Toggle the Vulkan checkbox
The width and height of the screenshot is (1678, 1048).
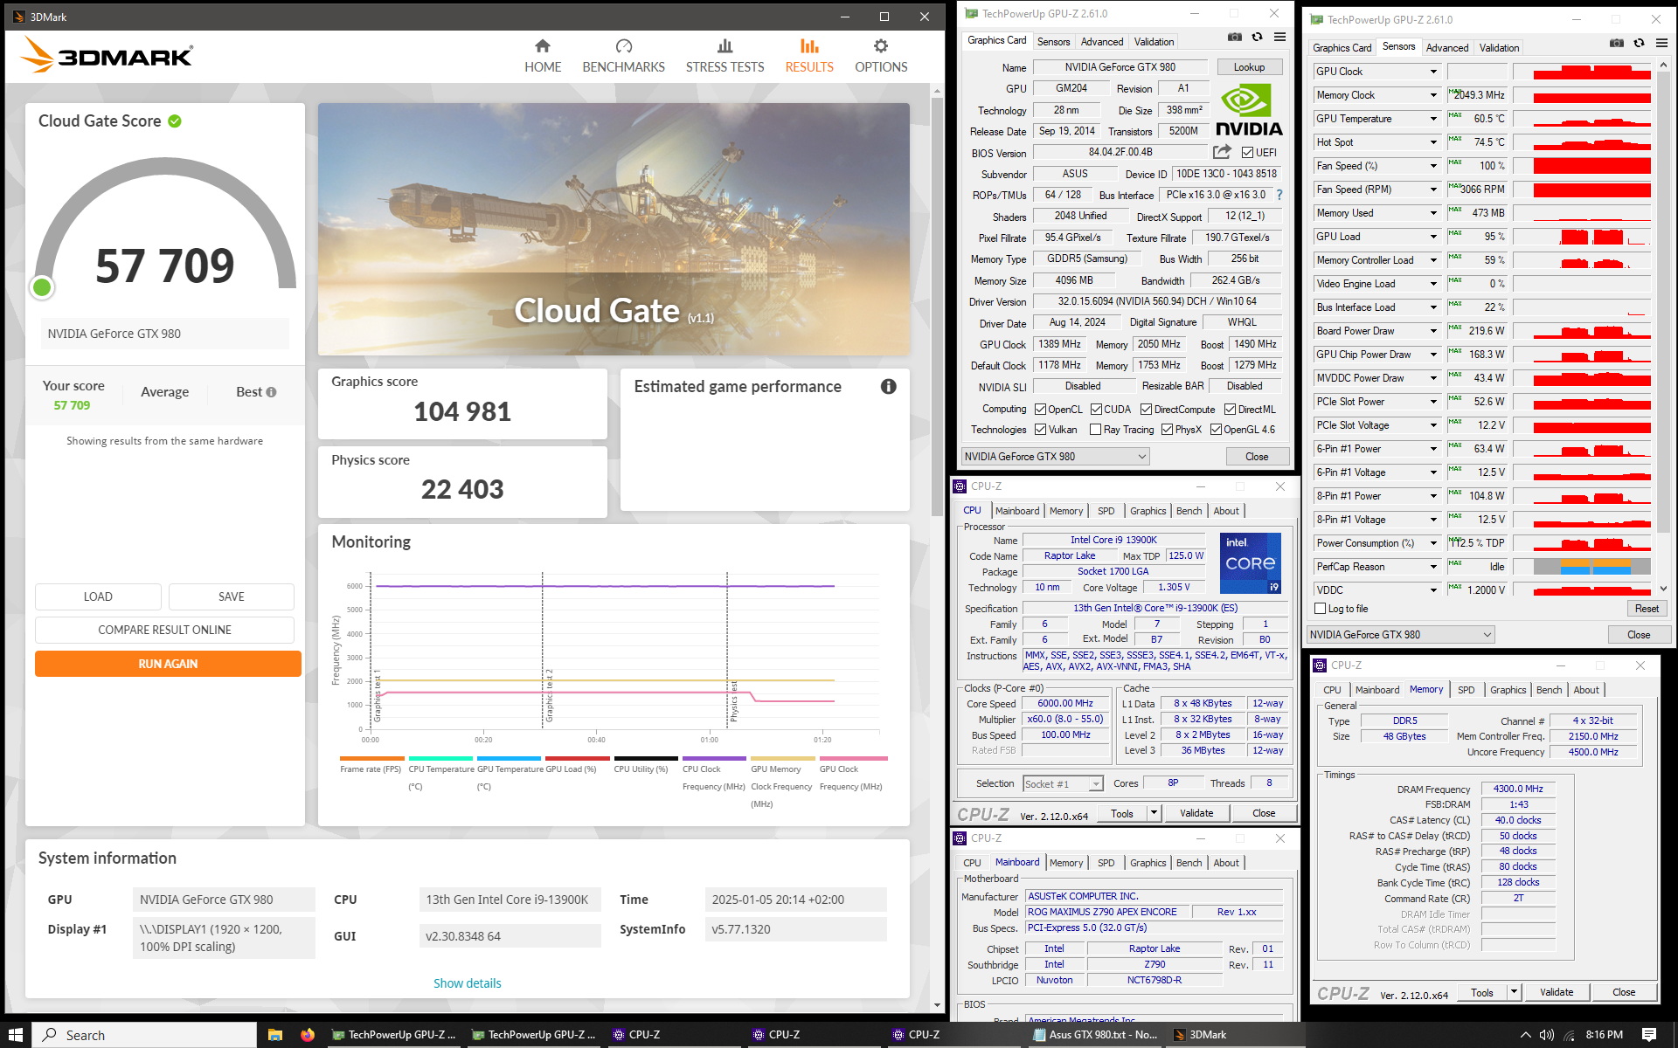pyautogui.click(x=1040, y=430)
